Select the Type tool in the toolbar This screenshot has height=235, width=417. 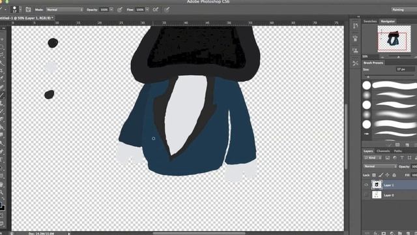pos(2,160)
